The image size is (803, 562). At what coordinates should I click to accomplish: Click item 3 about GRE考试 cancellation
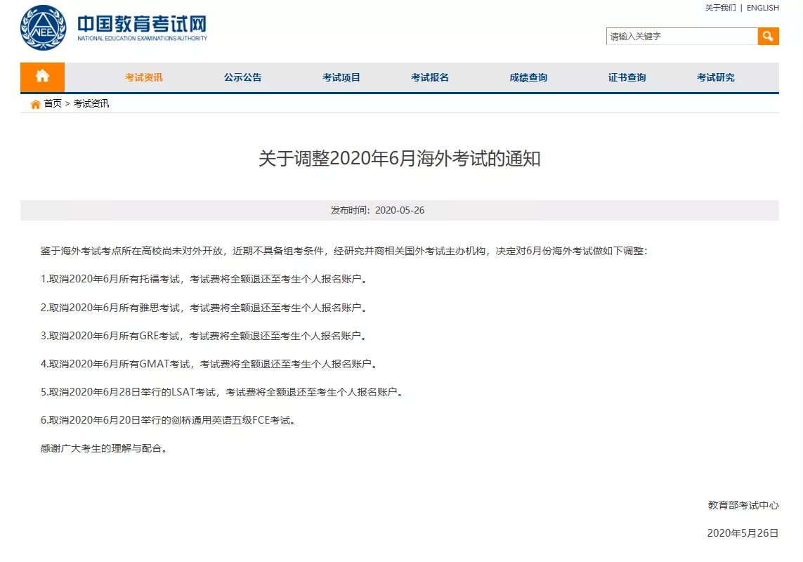point(204,336)
